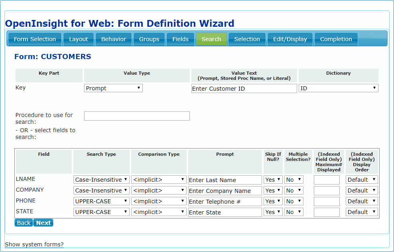Click the search procedure input field
Viewport: 394px width, 252px height.
click(137, 116)
